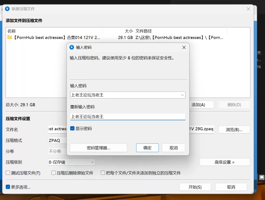Enable 测试压缩文件(T) checkbox
The width and height of the screenshot is (265, 200).
8,173
